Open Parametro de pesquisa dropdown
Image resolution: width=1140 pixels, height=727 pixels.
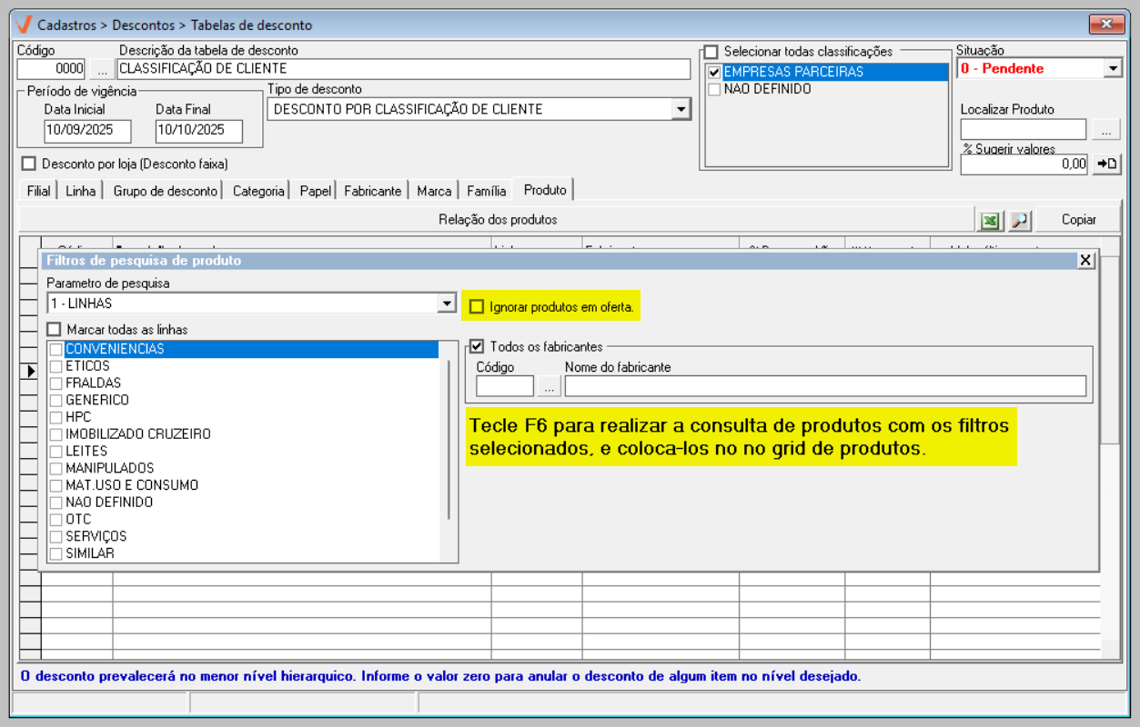(x=446, y=304)
